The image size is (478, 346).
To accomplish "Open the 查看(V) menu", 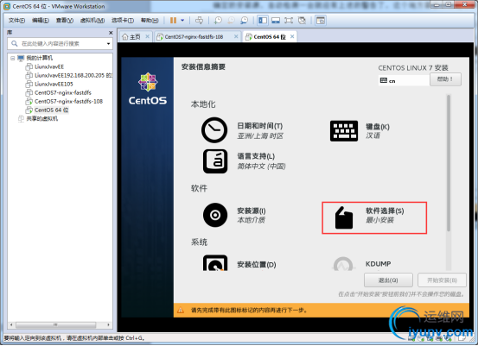I will pos(64,21).
